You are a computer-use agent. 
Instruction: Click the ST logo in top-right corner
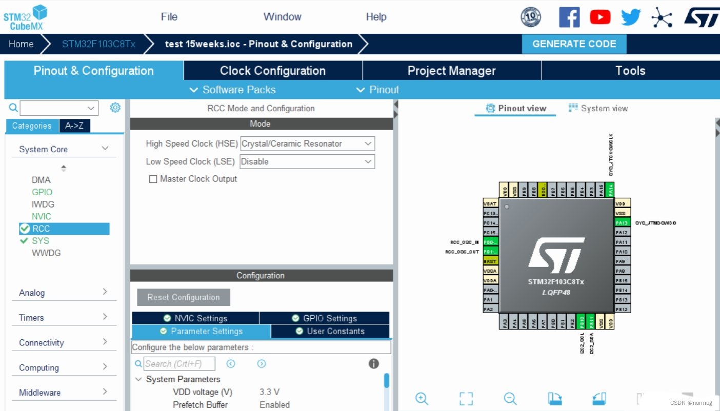point(701,17)
